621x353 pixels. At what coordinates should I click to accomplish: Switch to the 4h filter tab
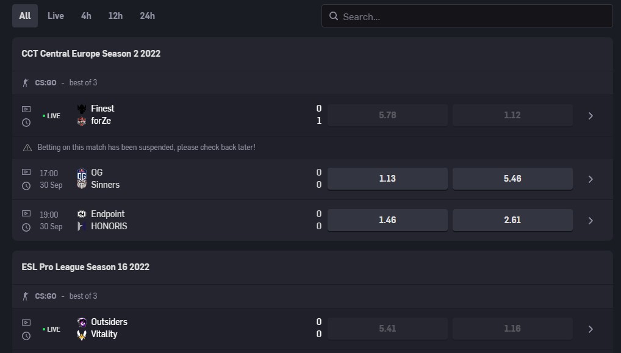(86, 16)
